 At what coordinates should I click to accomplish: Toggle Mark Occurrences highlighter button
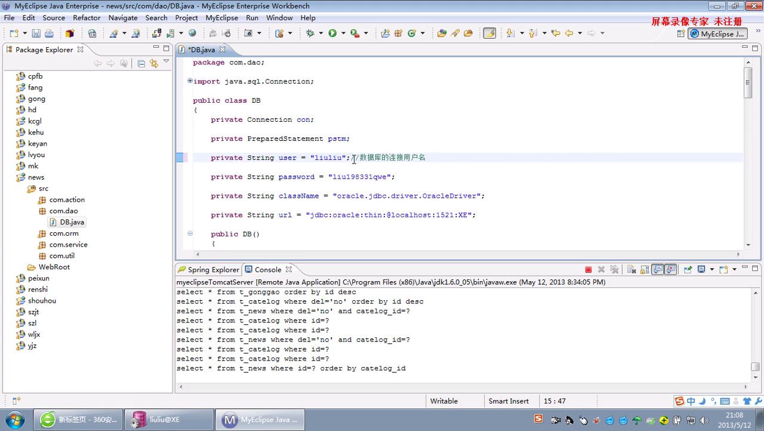pos(489,33)
